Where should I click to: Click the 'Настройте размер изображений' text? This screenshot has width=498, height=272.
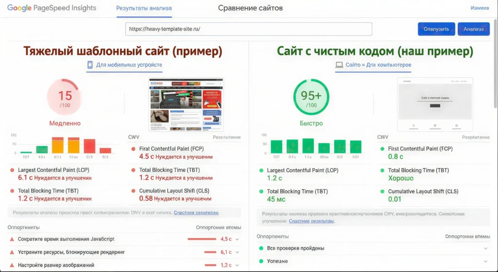pyautogui.click(x=56, y=265)
